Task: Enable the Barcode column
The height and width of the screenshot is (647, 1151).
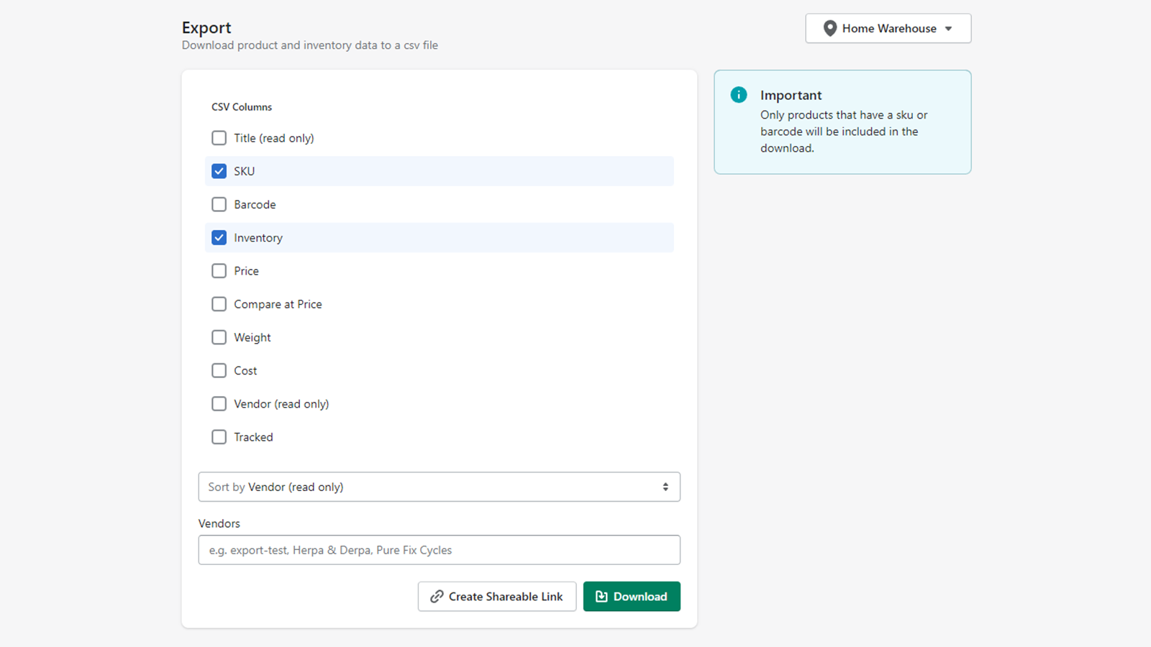Action: click(219, 204)
